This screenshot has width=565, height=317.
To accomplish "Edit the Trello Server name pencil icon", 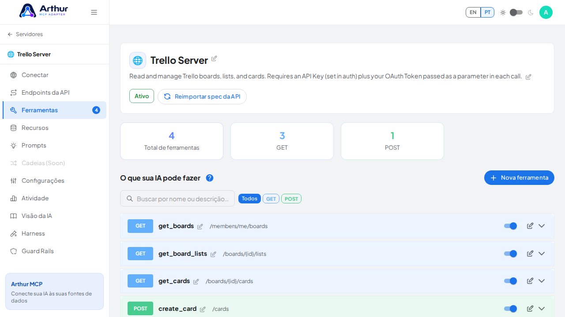I will coord(214,59).
